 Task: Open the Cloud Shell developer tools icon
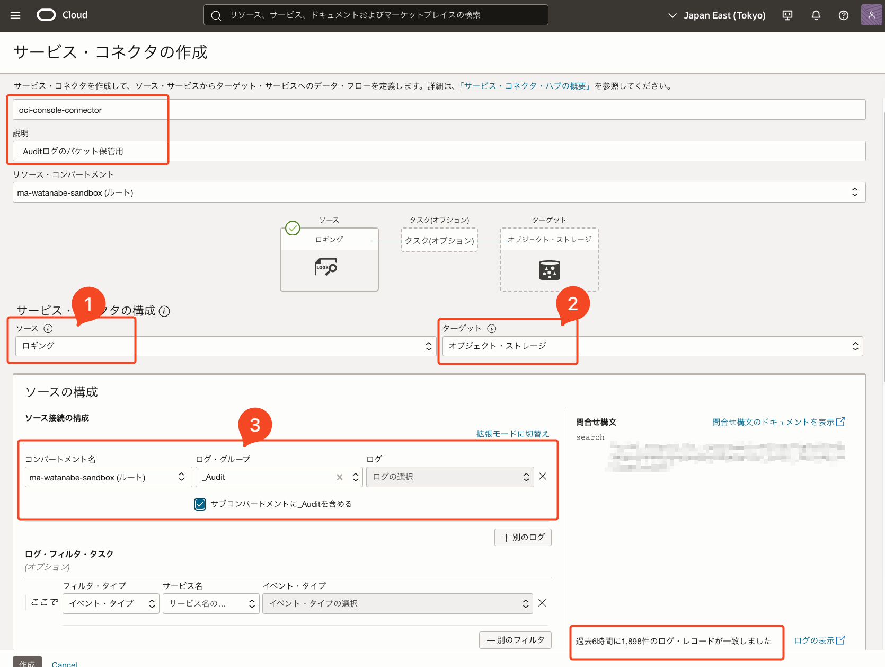tap(787, 15)
